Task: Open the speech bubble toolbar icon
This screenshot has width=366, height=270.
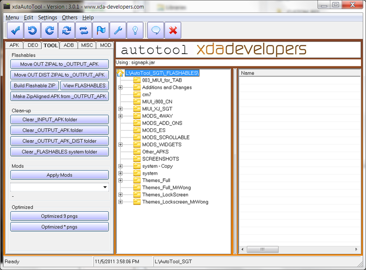Action: [x=156, y=30]
